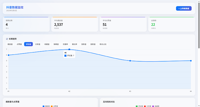200x107 pixels.
Task: Open the 跳出率 tab
Action: point(74,44)
